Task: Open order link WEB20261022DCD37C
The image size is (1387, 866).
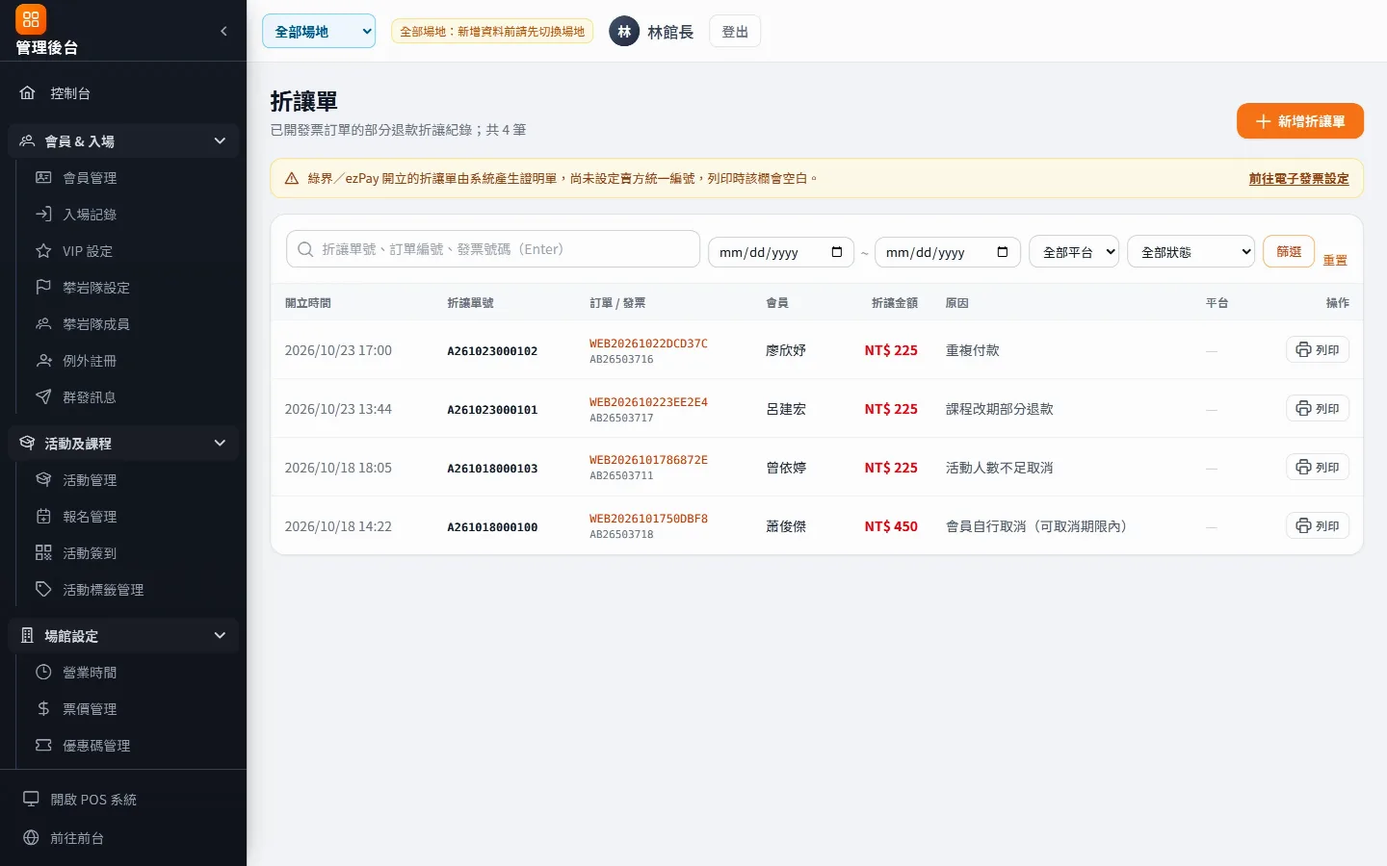Action: 648,344
